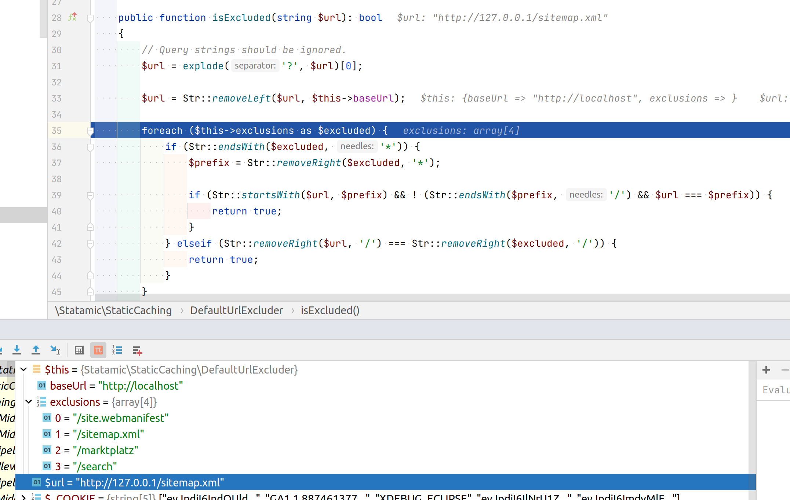
Task: Click the isExcluded() breadcrumb
Action: [330, 310]
